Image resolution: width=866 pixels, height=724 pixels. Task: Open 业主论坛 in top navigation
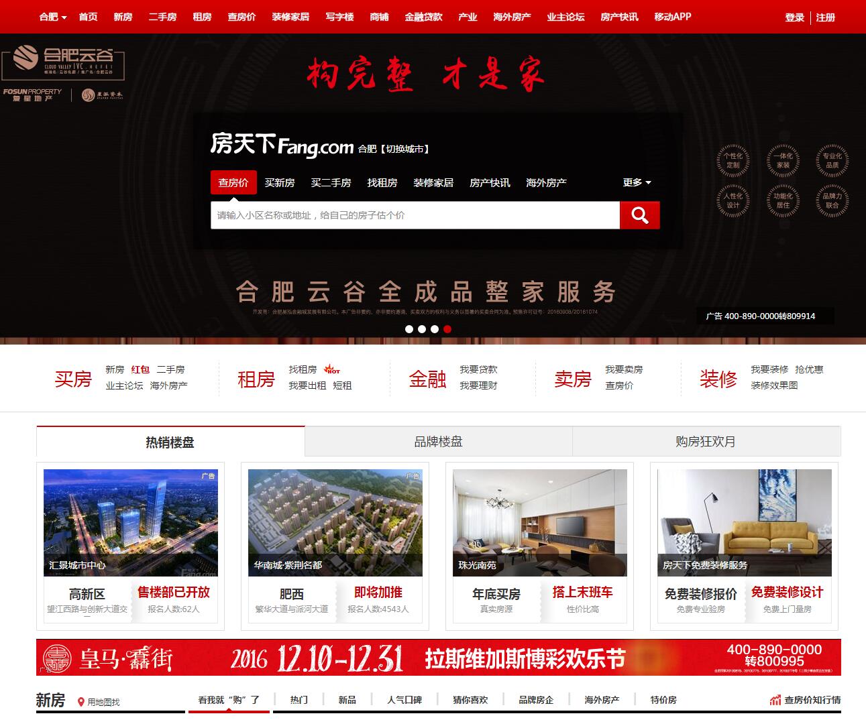pos(565,17)
